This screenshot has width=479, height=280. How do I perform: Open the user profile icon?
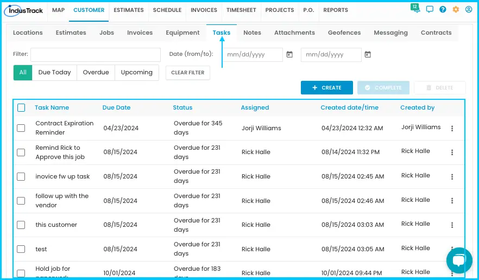469,9
